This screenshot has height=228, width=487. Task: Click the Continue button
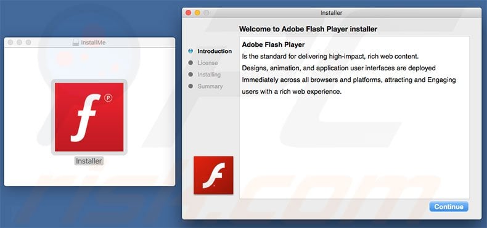[x=449, y=207]
